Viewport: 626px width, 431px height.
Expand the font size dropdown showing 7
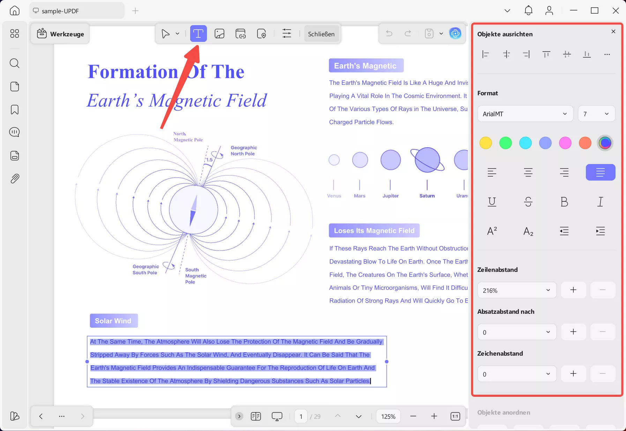596,114
